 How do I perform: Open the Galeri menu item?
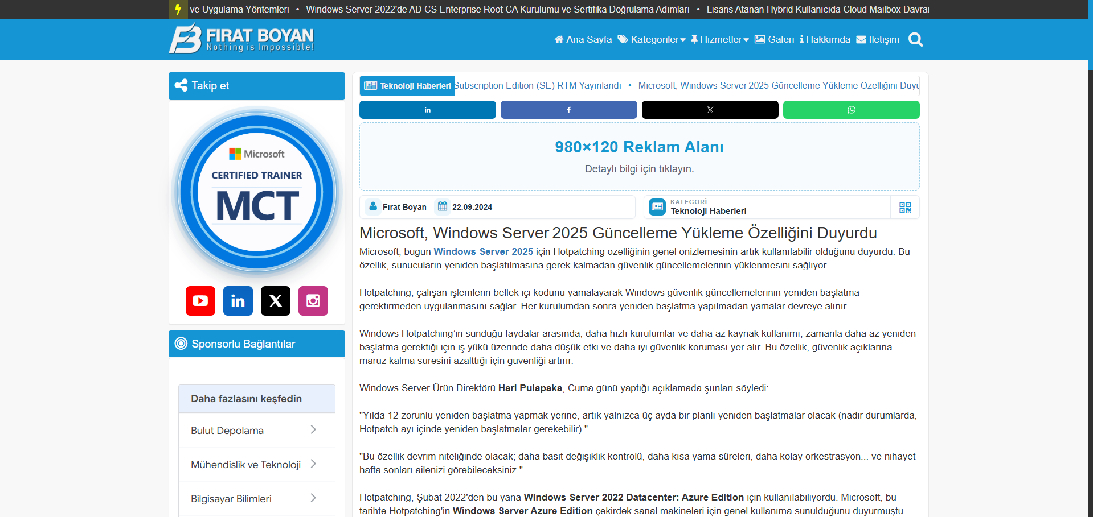pyautogui.click(x=774, y=39)
